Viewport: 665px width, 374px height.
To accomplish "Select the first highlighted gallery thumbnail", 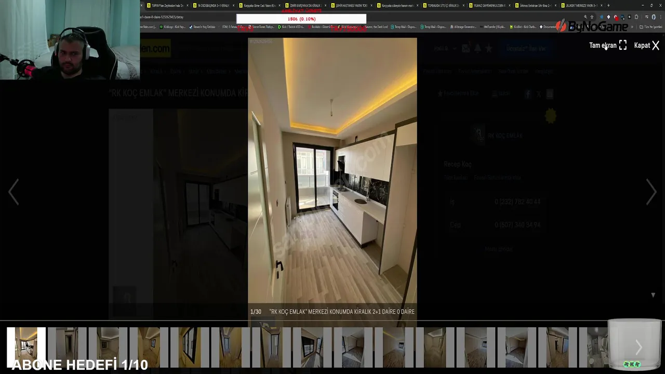I will coord(26,348).
